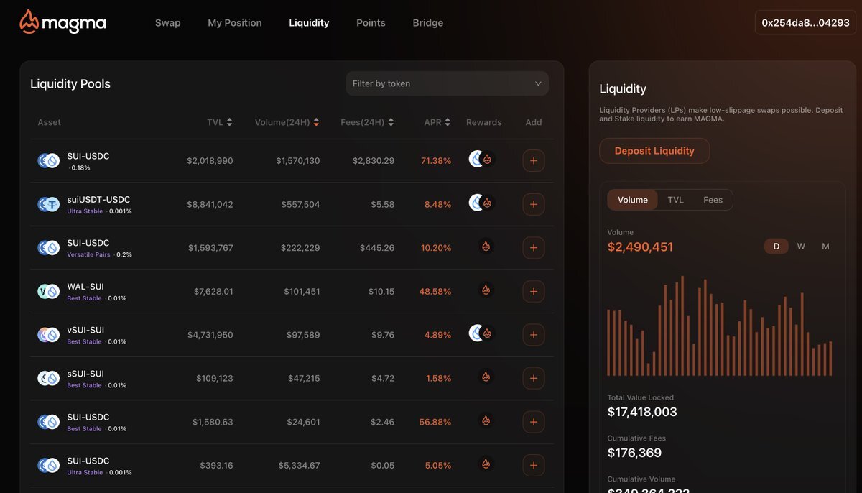Switch to the Fees chart tab

(x=713, y=200)
